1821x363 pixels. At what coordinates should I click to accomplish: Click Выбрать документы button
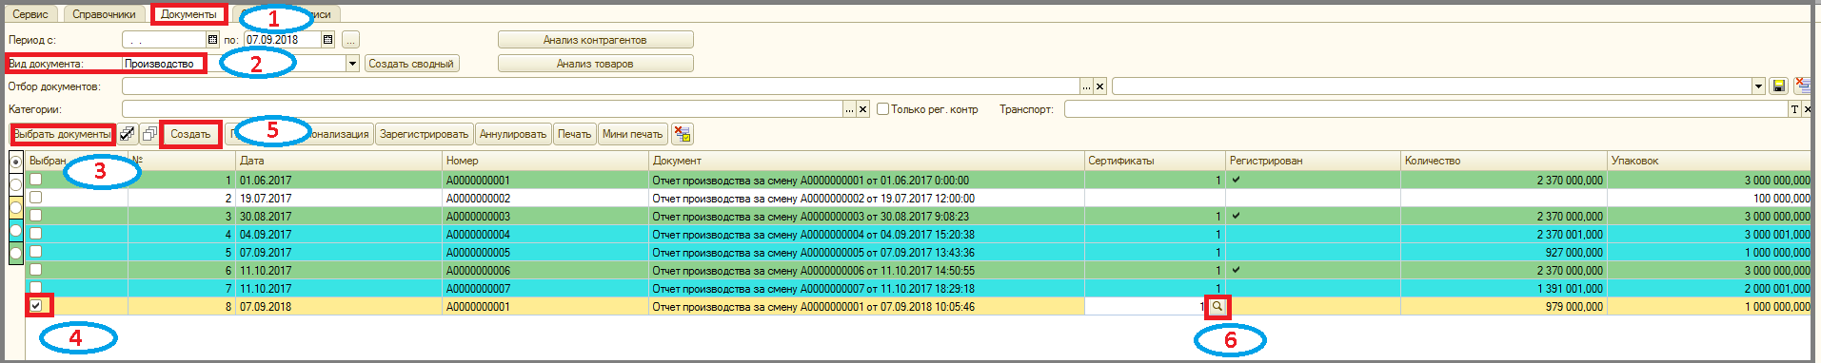[x=62, y=134]
